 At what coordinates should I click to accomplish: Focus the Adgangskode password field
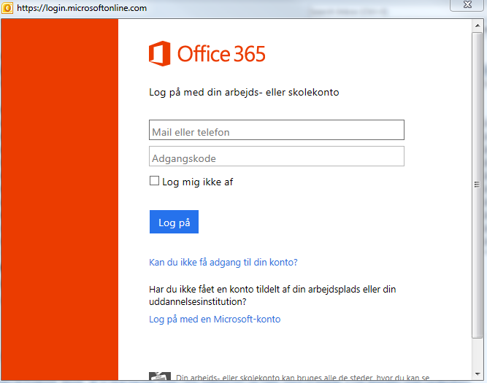click(277, 156)
